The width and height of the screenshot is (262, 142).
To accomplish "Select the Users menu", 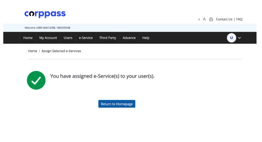I will click(68, 38).
